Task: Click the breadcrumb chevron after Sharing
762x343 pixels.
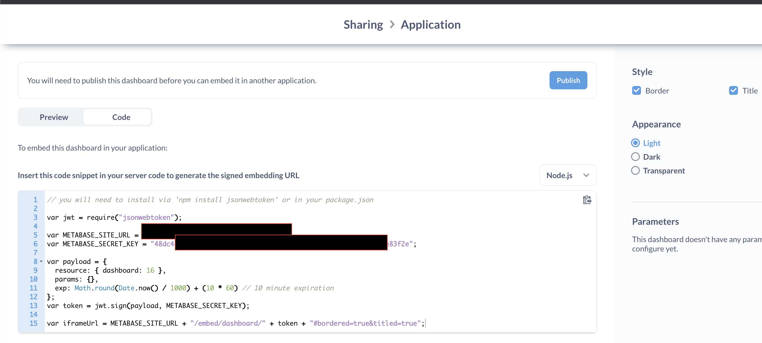Action: click(x=392, y=25)
